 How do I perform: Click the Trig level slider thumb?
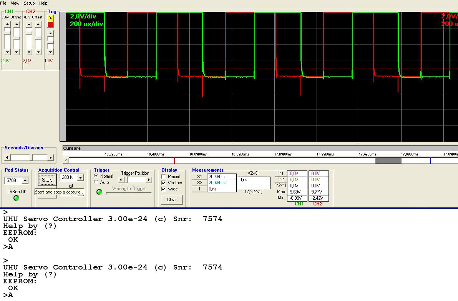click(51, 43)
